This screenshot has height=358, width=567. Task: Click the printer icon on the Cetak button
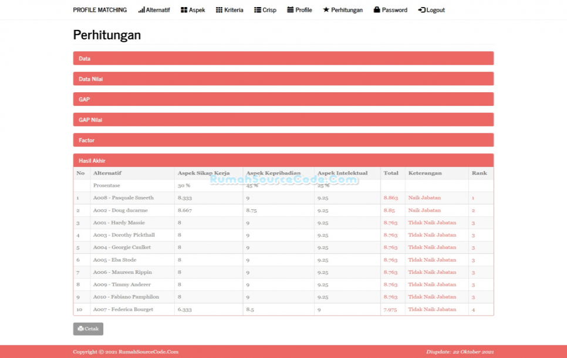pos(82,329)
